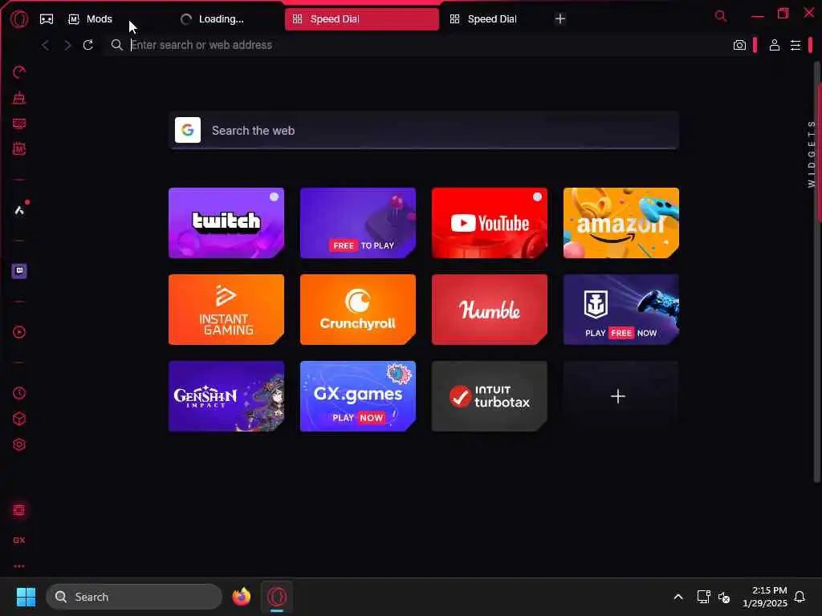The width and height of the screenshot is (822, 616).
Task: Select the inactive dark Speed Dial tab
Action: click(x=492, y=19)
